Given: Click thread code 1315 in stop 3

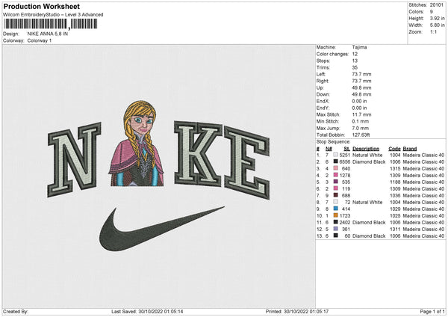Looking at the screenshot, I should (395, 168).
